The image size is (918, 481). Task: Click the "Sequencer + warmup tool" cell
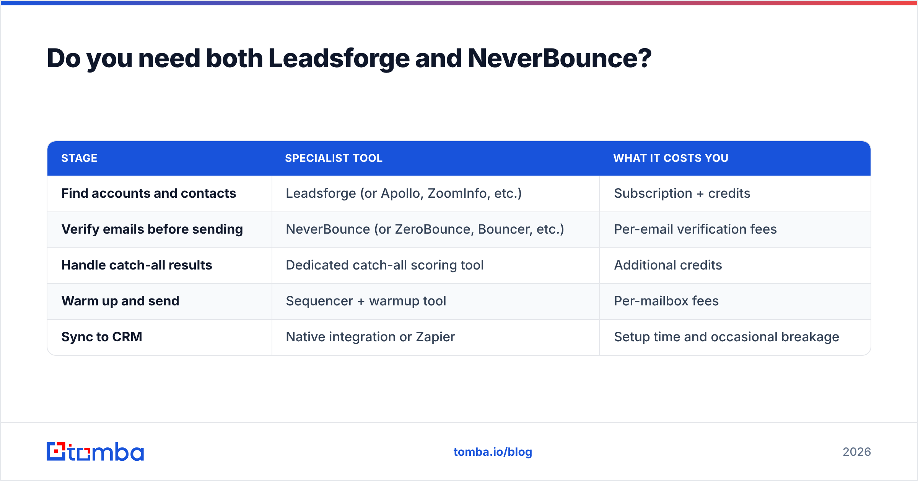[x=436, y=301]
